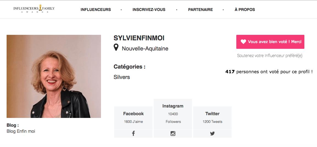The width and height of the screenshot is (317, 147).
Task: Open the Instagram camera icon link
Action: [x=173, y=134]
